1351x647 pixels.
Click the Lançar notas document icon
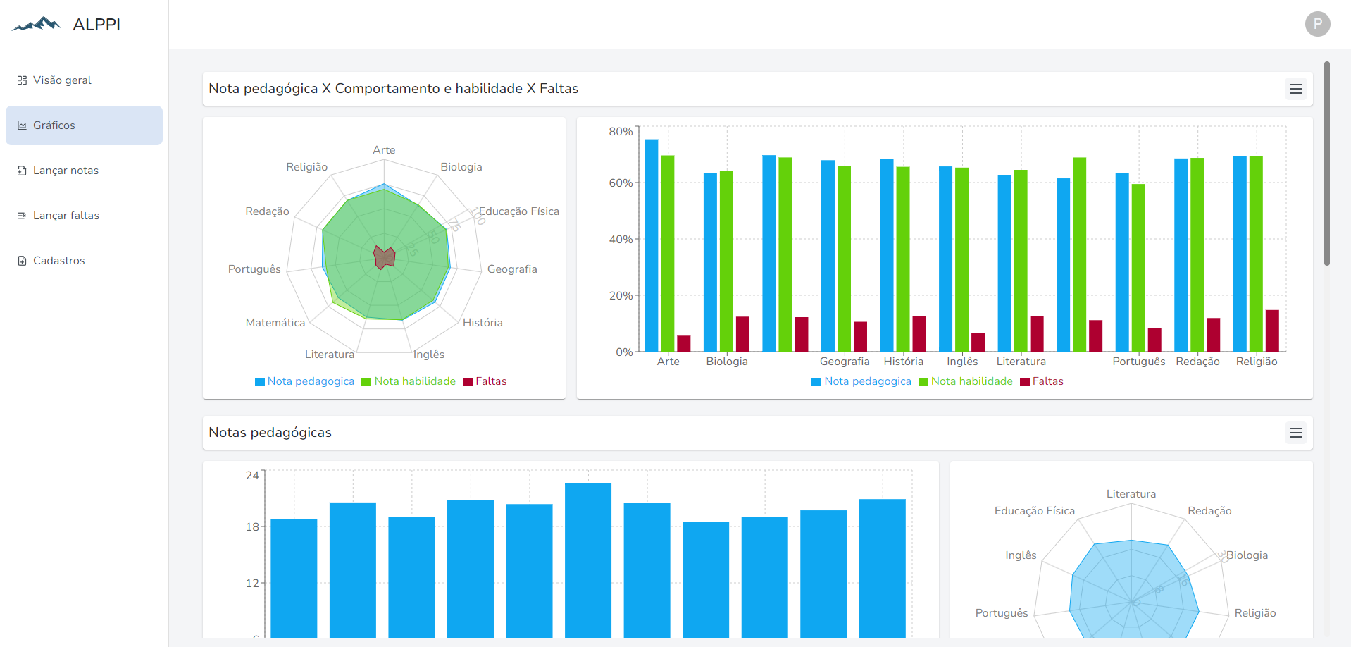[22, 171]
